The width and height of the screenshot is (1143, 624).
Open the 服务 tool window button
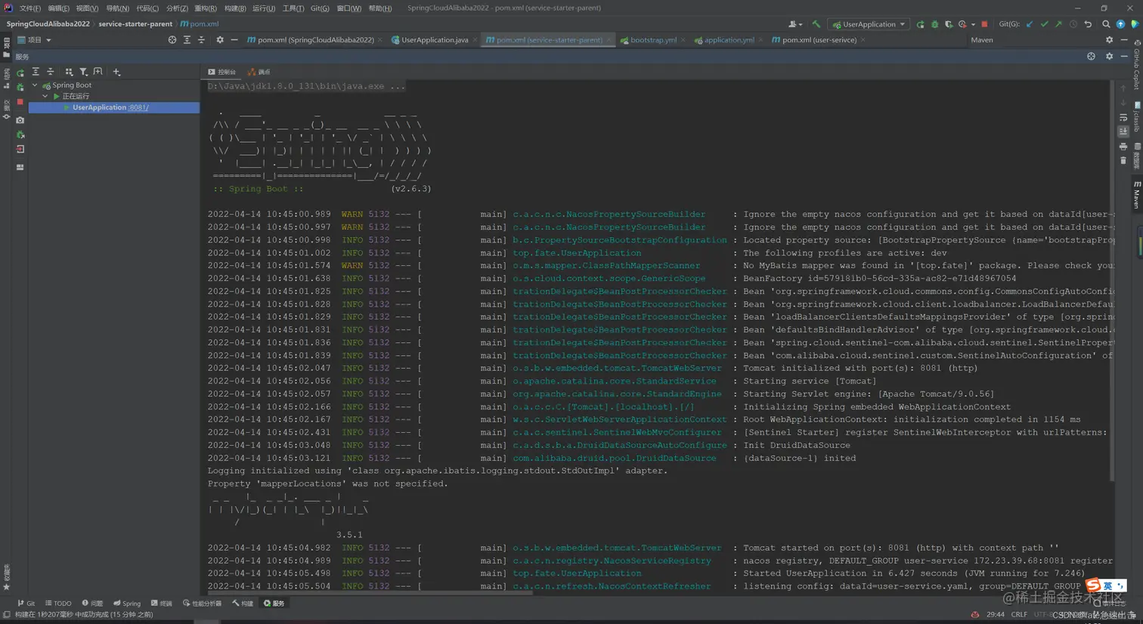(274, 603)
